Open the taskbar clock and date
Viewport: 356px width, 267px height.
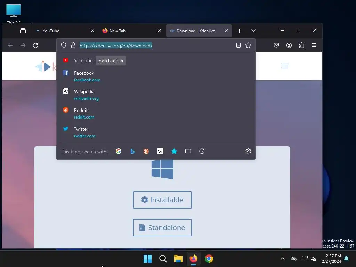pyautogui.click(x=331, y=259)
